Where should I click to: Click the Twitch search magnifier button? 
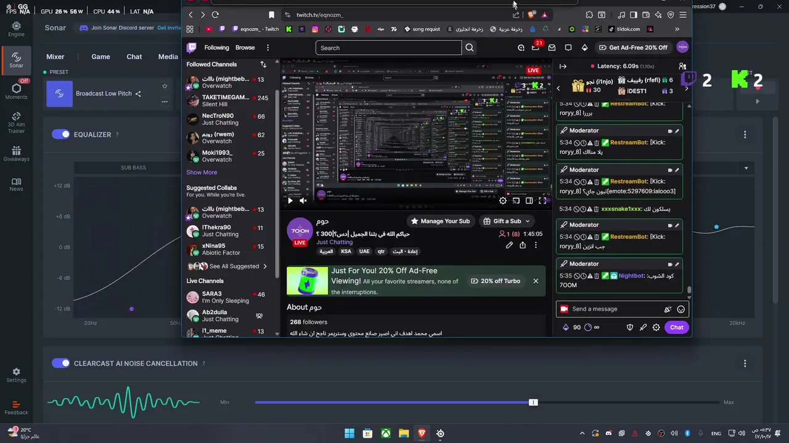click(x=470, y=47)
